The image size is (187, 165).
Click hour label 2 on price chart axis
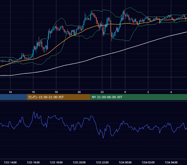(x=148, y=92)
